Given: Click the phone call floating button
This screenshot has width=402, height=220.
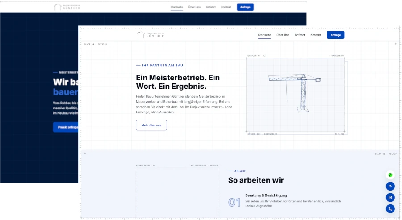Looking at the screenshot, I should (390, 209).
